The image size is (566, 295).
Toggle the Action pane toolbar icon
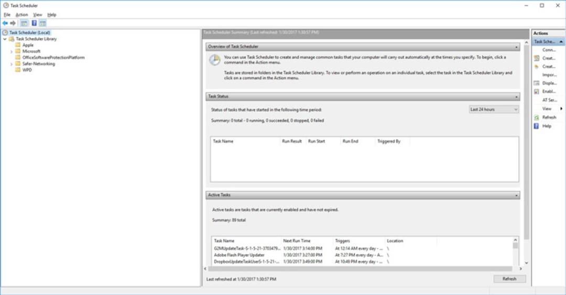point(42,23)
